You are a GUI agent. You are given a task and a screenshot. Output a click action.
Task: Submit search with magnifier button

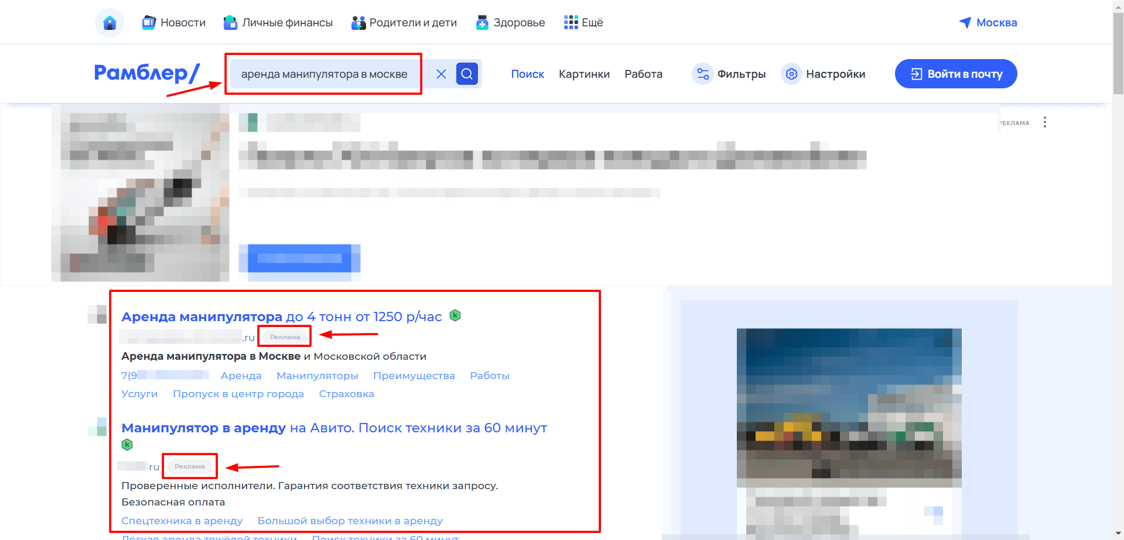tap(467, 74)
